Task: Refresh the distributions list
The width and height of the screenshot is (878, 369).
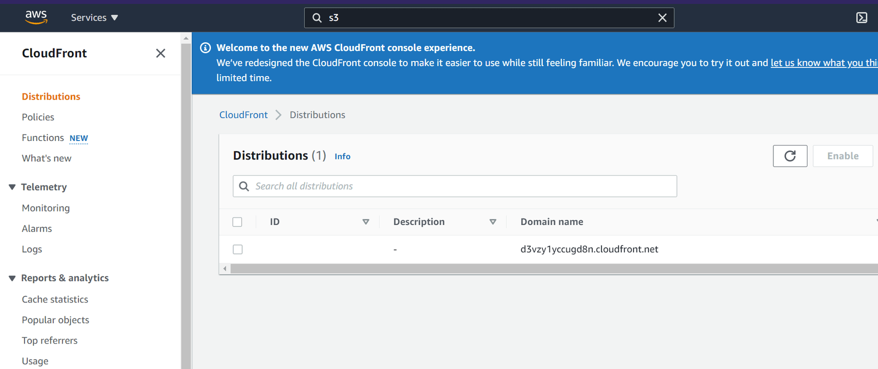Action: click(790, 155)
